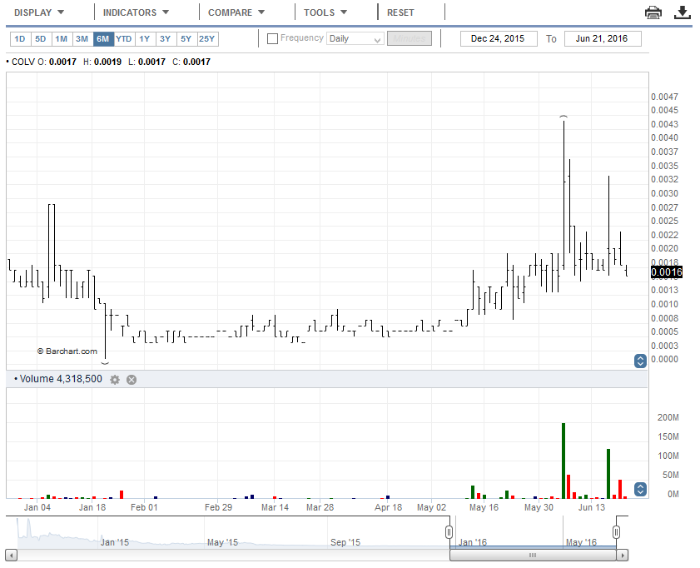Open the INDICATORS menu
The image size is (700, 568).
click(137, 12)
